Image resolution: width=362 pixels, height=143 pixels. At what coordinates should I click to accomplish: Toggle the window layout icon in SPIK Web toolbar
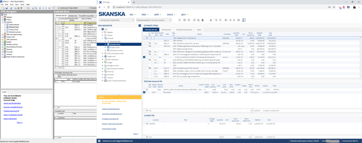244,20
